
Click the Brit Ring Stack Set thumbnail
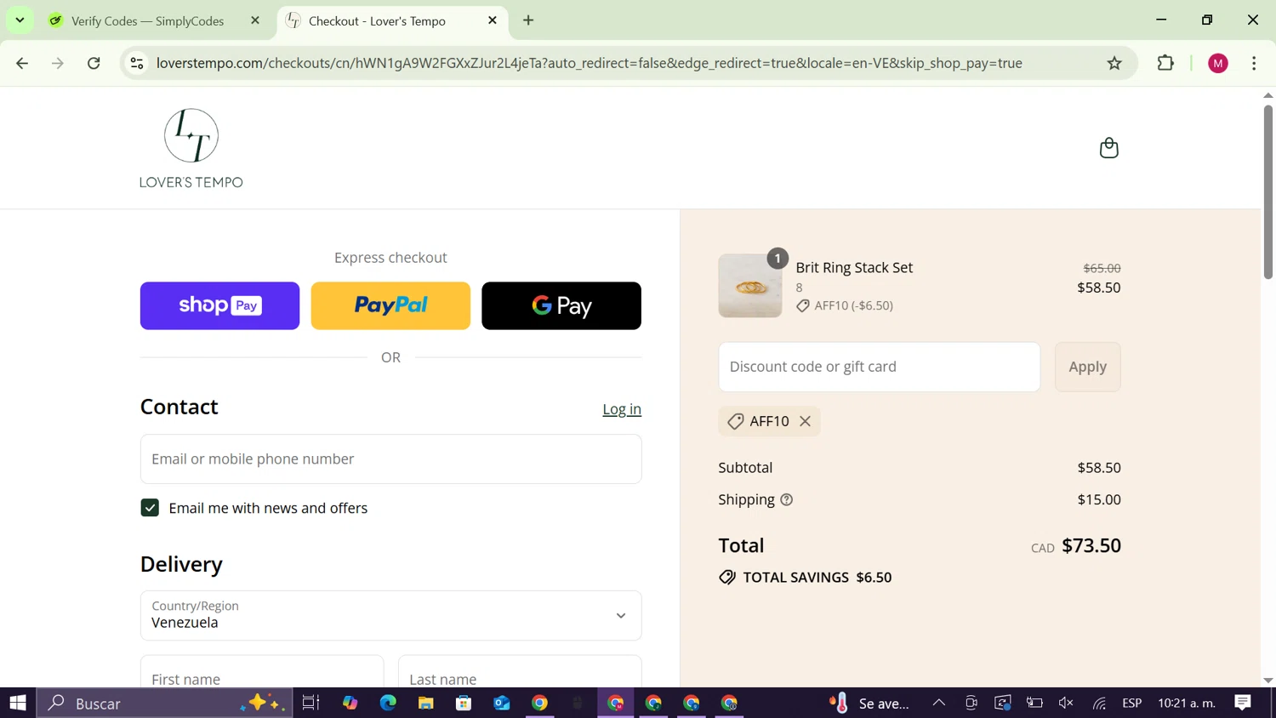[x=750, y=286]
